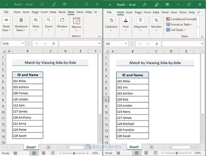Click the zoom slider in Book1 status bar

[x=74, y=153]
